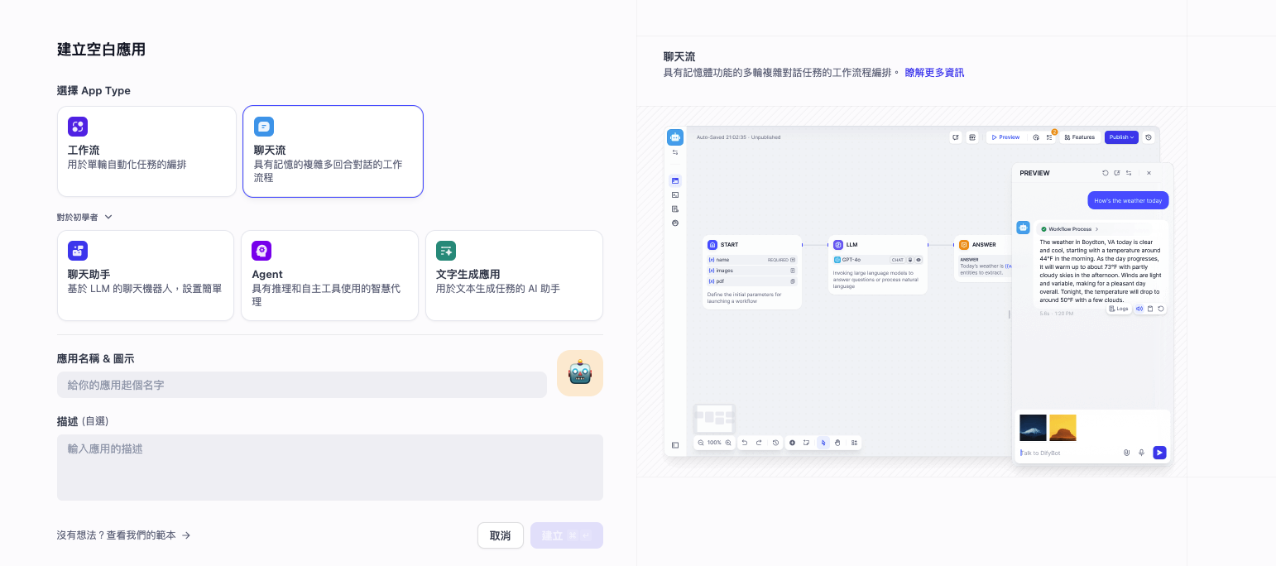The height and width of the screenshot is (566, 1276).
Task: Select the 工作流 workflow app type card
Action: pyautogui.click(x=146, y=151)
